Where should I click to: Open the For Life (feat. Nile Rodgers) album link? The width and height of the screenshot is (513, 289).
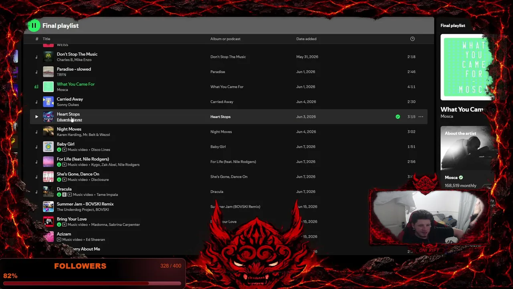click(x=233, y=162)
